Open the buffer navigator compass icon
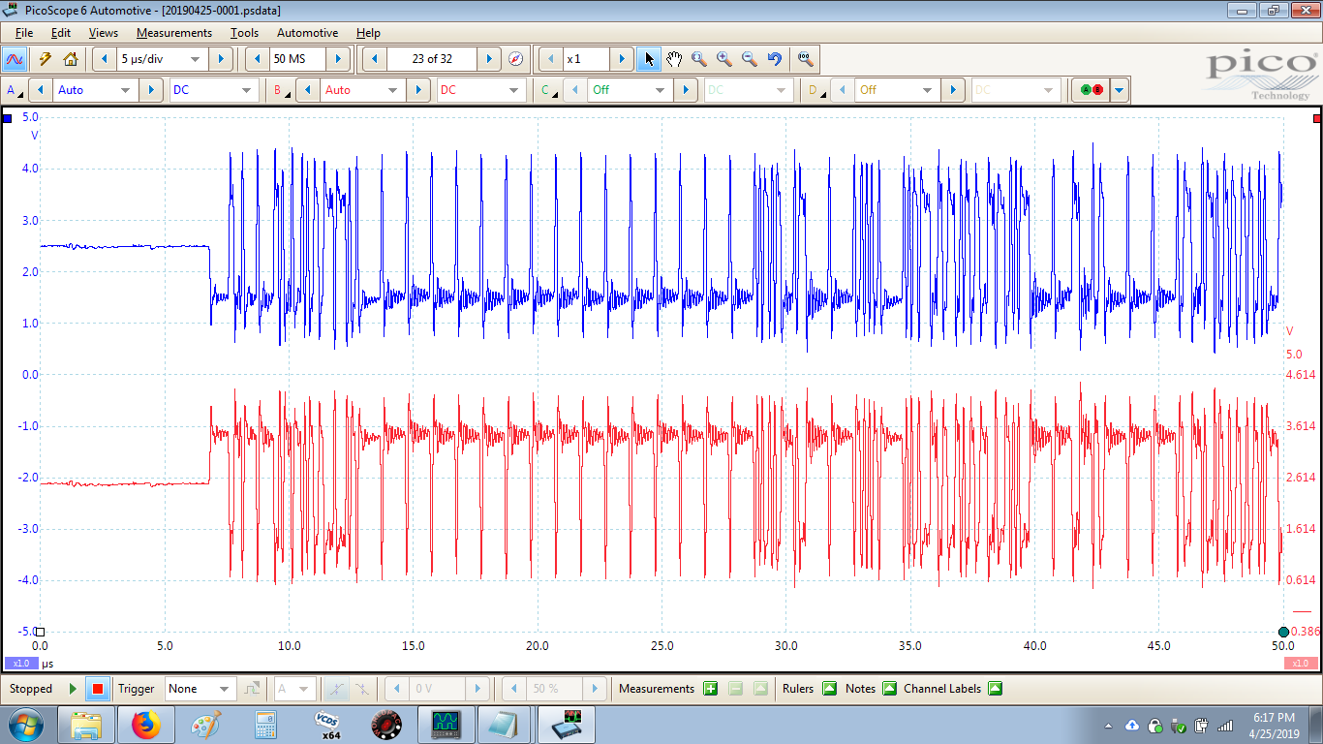 point(515,59)
